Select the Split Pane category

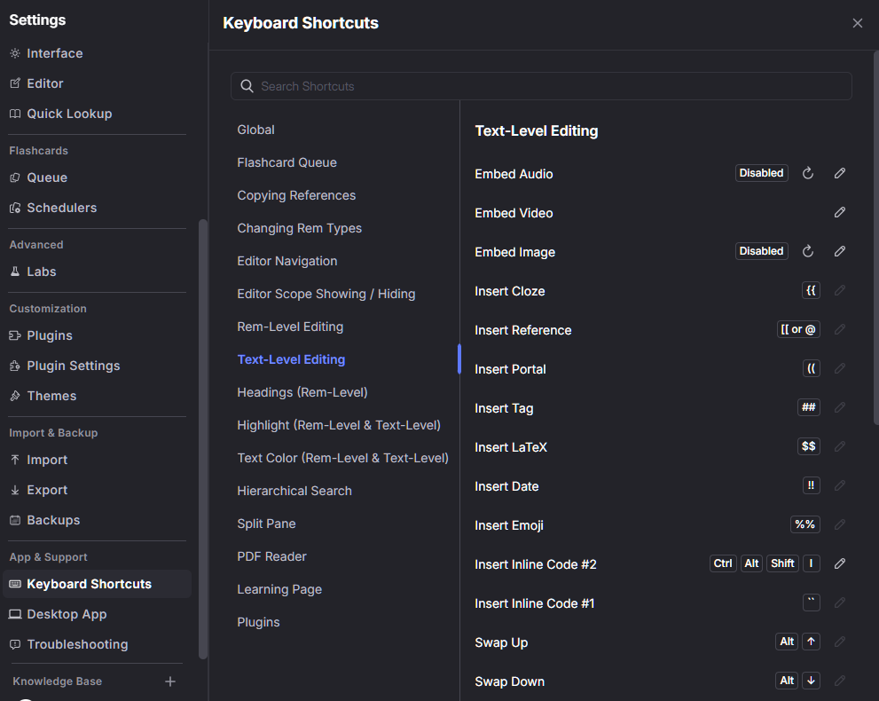[266, 524]
